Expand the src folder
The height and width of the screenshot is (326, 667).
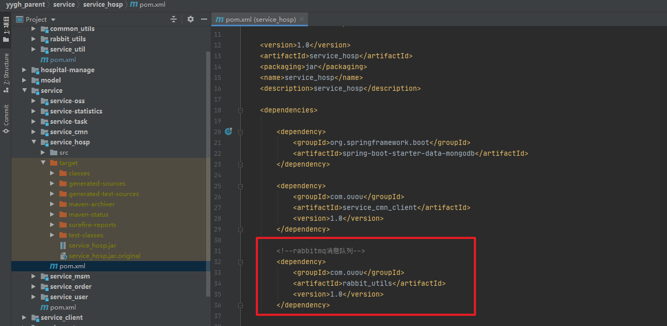pos(43,153)
